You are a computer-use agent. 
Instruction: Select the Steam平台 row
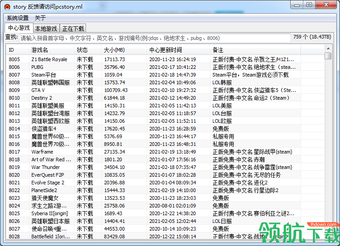pos(165,75)
